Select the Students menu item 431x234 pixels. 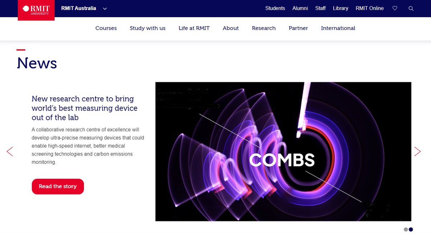click(275, 8)
